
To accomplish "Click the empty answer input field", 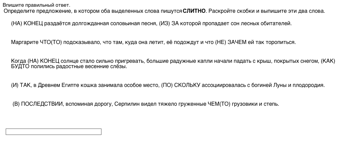I will (53, 132).
